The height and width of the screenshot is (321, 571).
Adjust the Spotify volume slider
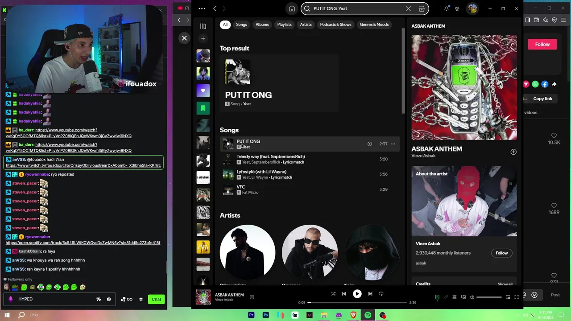pyautogui.click(x=489, y=297)
